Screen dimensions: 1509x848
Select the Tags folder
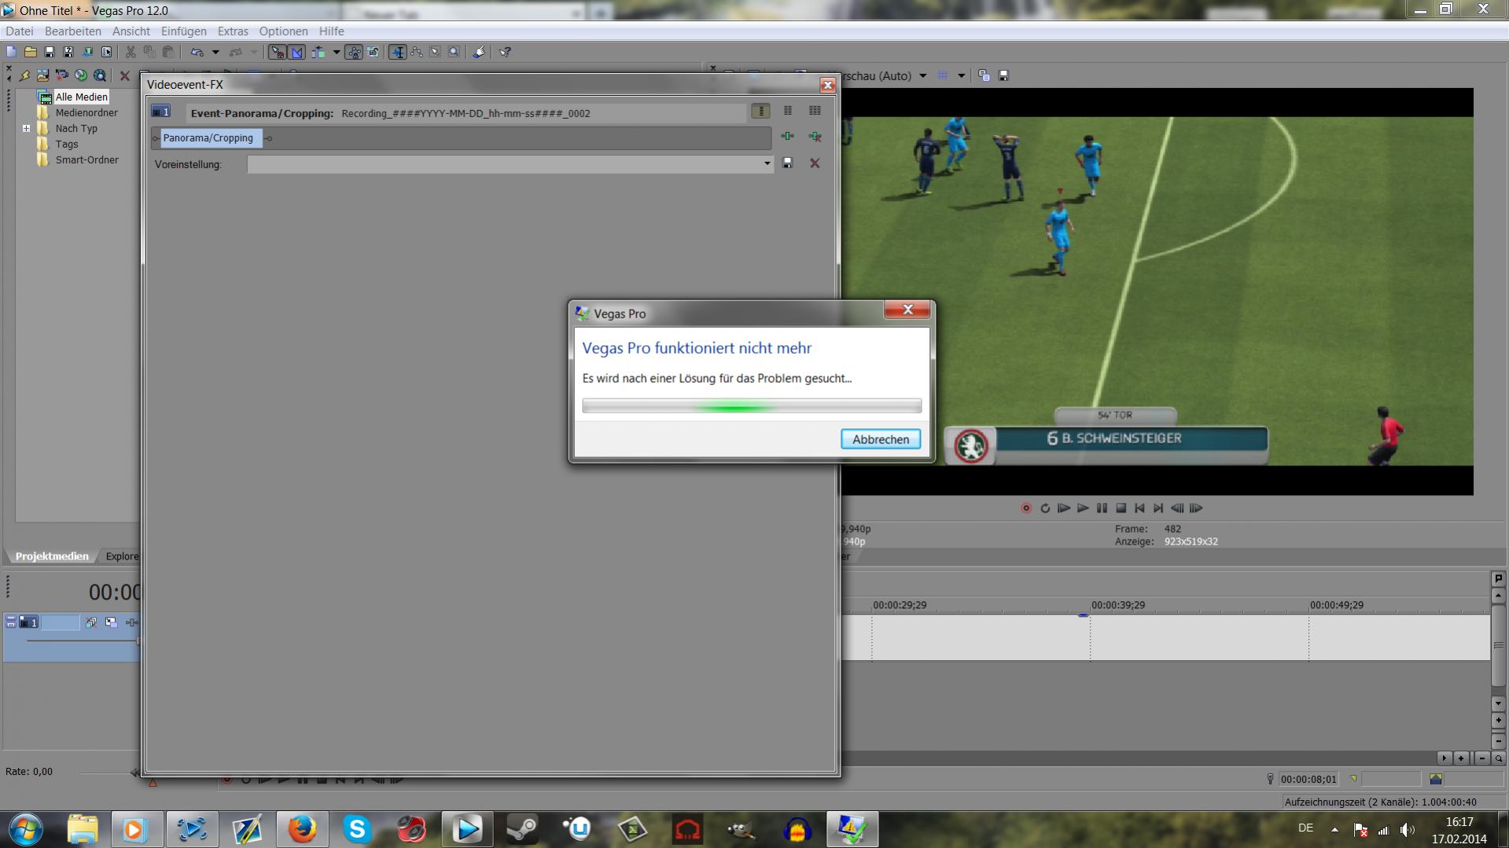(67, 144)
